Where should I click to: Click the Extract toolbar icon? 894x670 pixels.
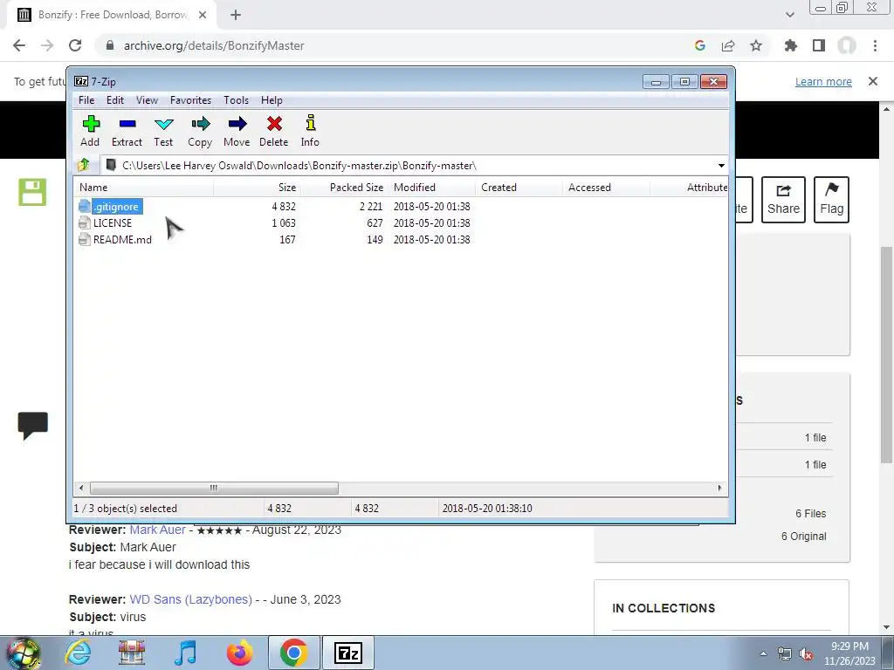point(127,131)
